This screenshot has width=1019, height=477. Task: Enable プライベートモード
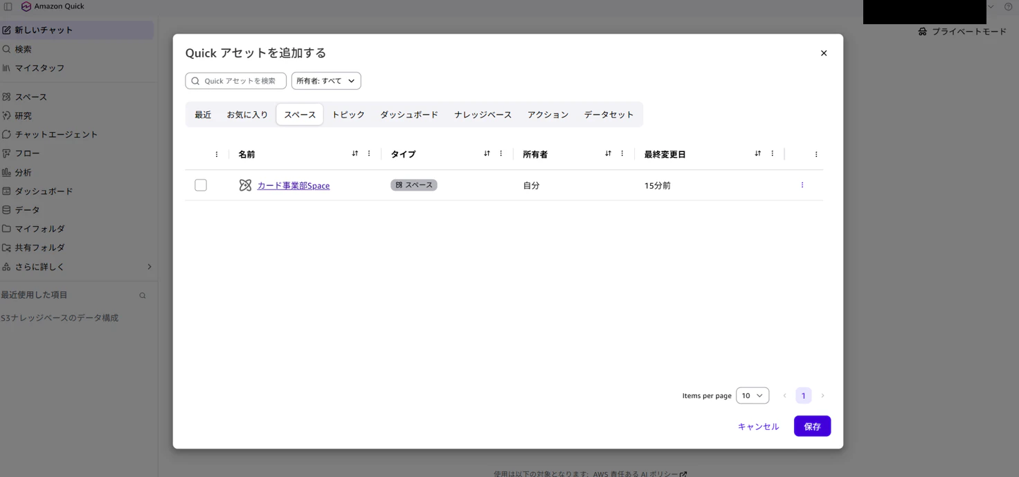pyautogui.click(x=962, y=32)
